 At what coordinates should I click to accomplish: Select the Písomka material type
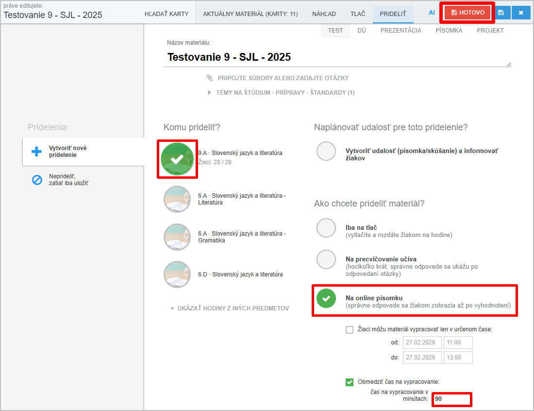coord(449,30)
